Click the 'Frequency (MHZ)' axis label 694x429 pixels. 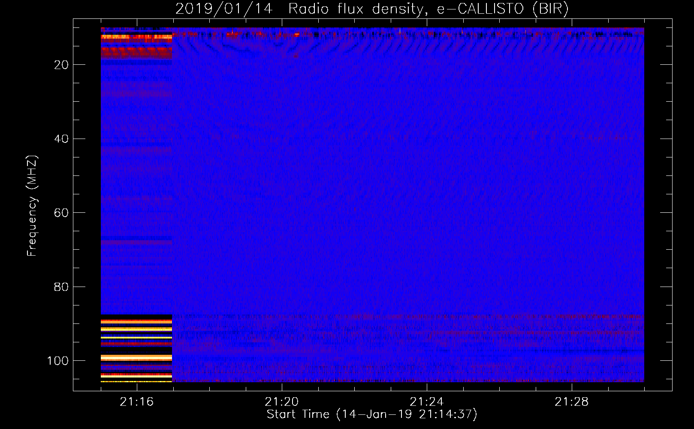pos(32,206)
